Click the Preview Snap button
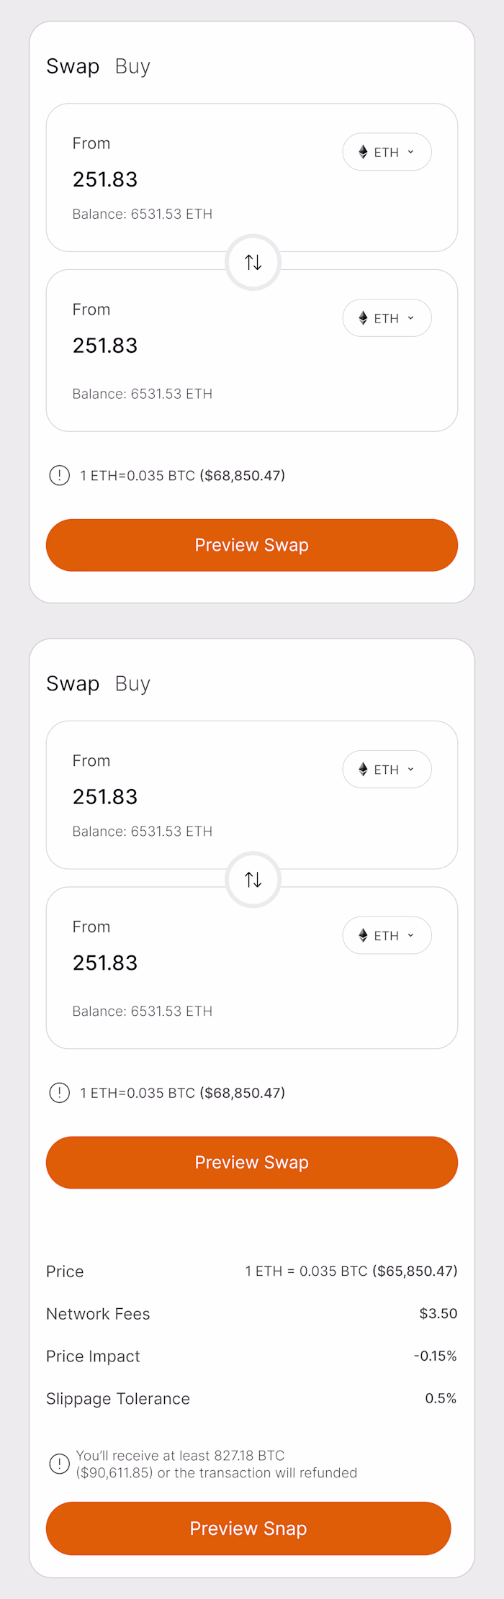The width and height of the screenshot is (504, 1599). [x=248, y=1528]
